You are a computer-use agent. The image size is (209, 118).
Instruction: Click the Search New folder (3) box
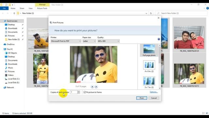pyautogui.click(x=182, y=13)
